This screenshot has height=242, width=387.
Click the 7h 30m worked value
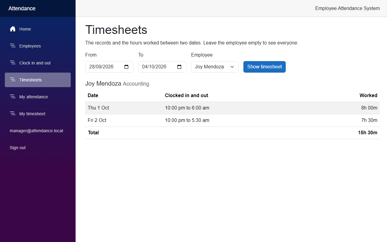(369, 120)
